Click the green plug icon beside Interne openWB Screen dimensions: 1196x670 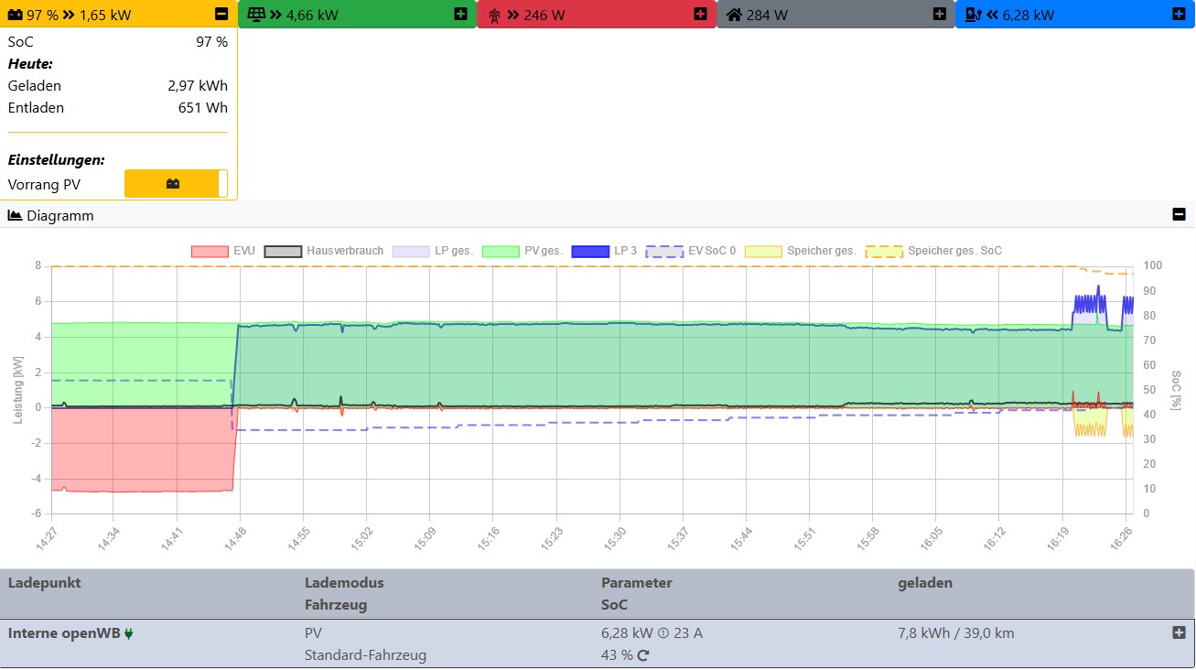pos(129,633)
